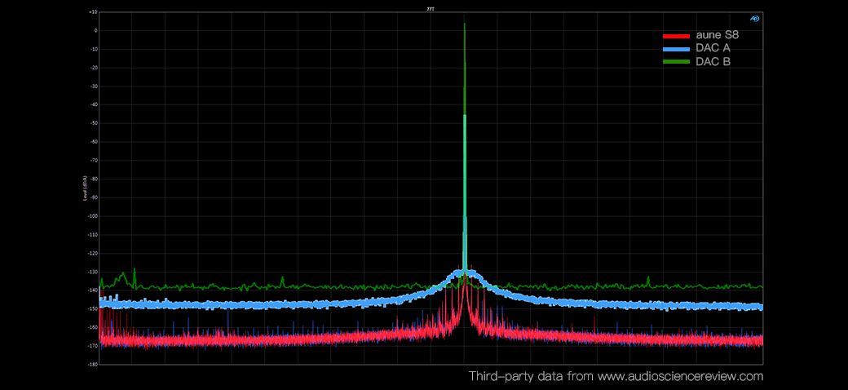Click the top of the green center peak
The image size is (848, 390).
click(465, 24)
